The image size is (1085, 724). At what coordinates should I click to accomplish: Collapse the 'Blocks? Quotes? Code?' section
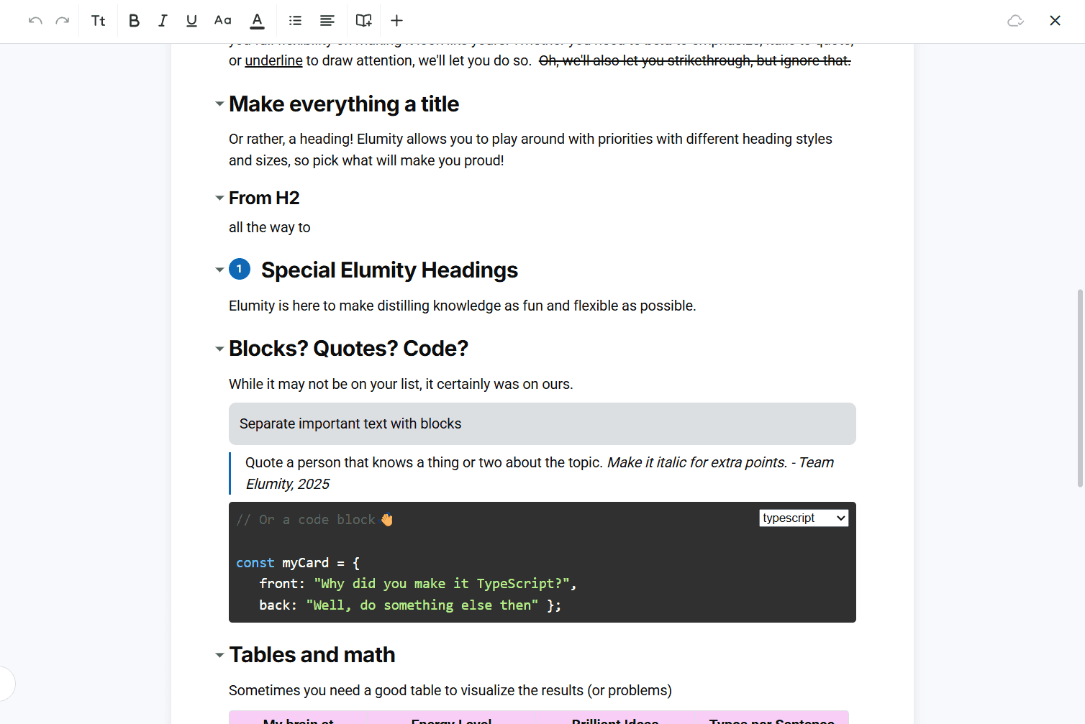[219, 349]
